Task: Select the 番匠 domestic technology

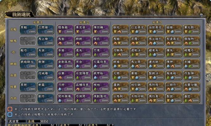Action: [x=191, y=98]
